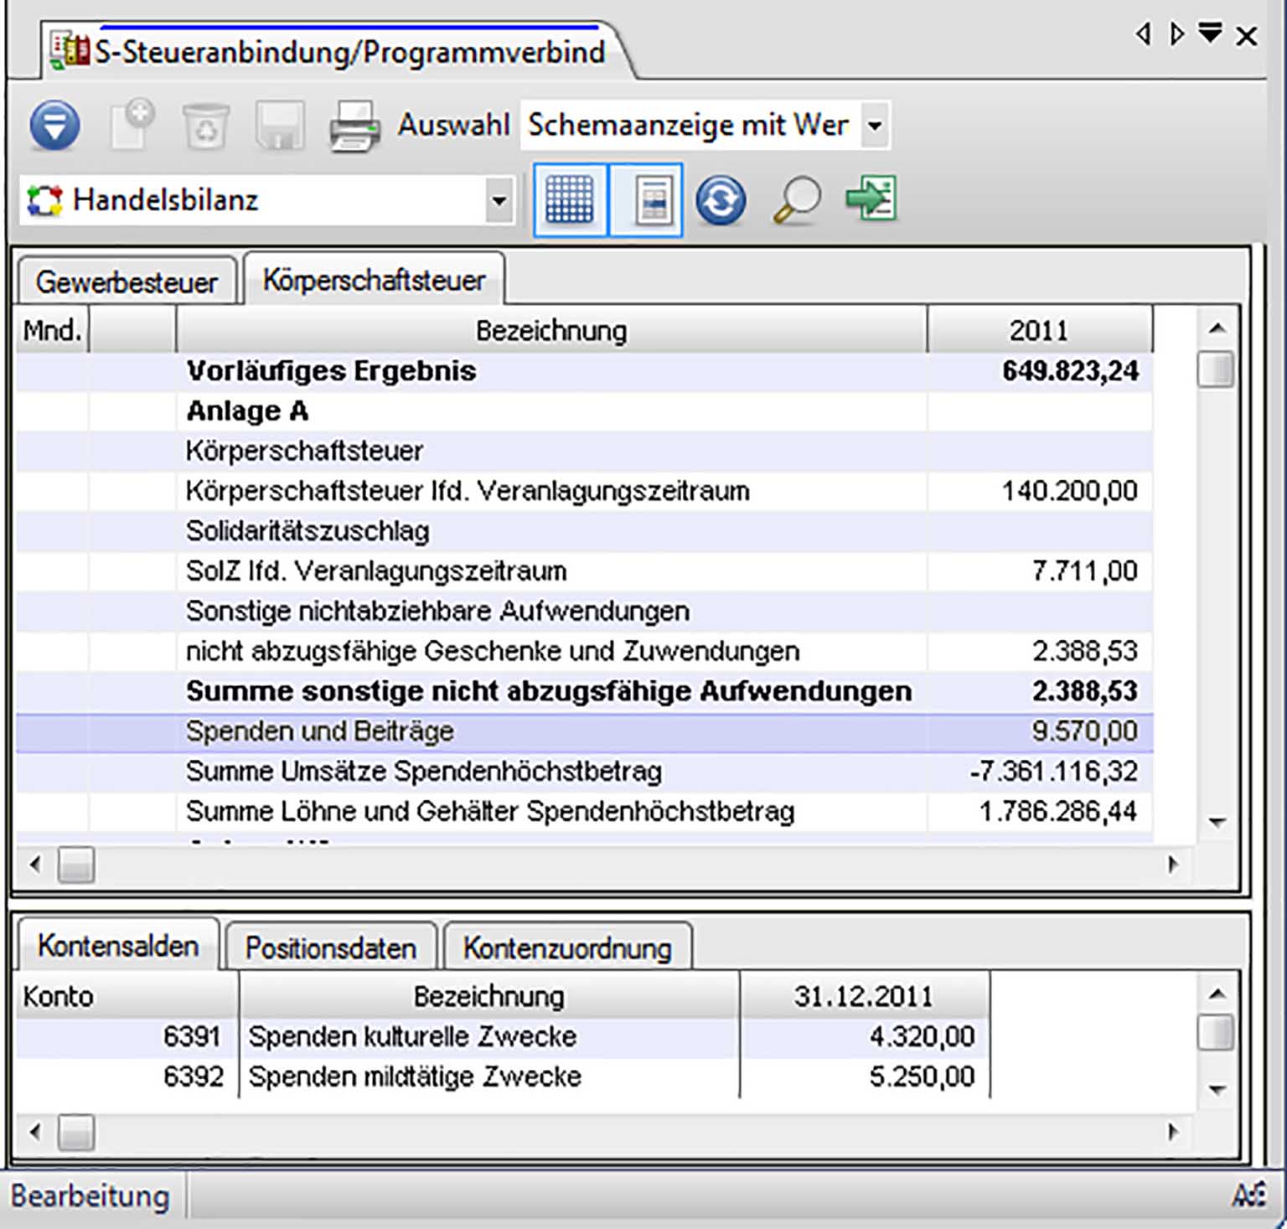Click the green arrow export icon
The height and width of the screenshot is (1229, 1287).
pos(871,199)
